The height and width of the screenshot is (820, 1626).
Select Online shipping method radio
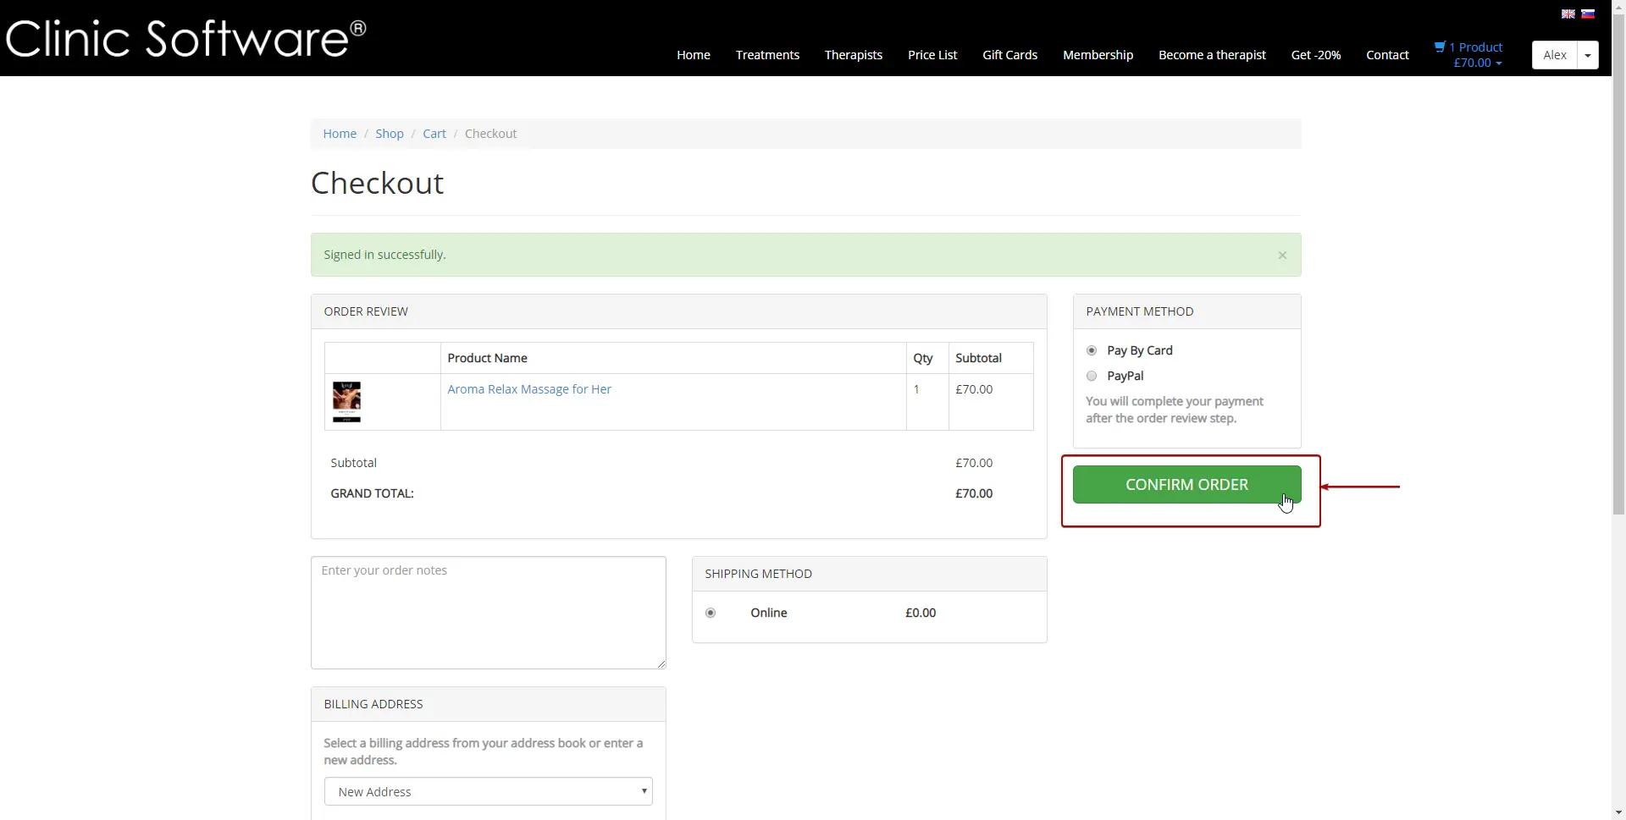point(711,613)
